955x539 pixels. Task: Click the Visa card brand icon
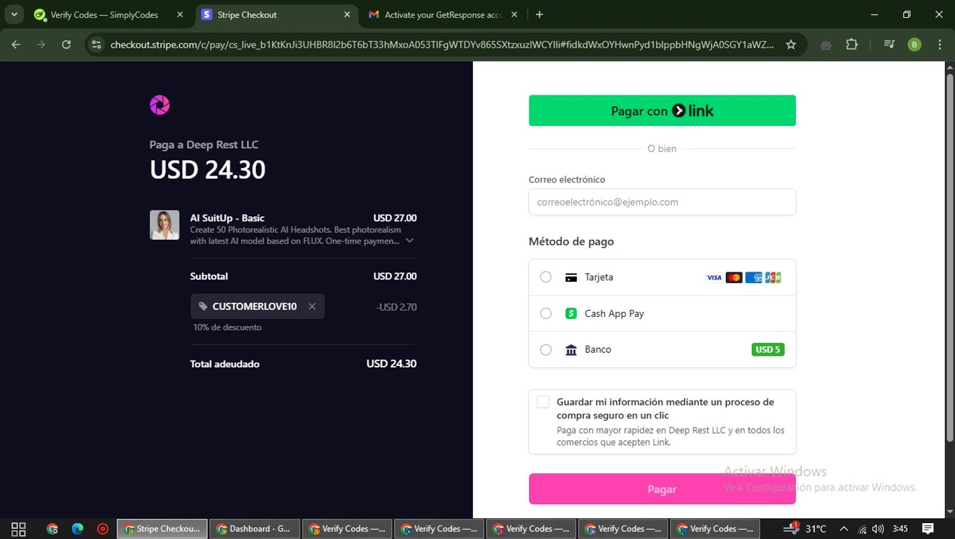click(714, 277)
